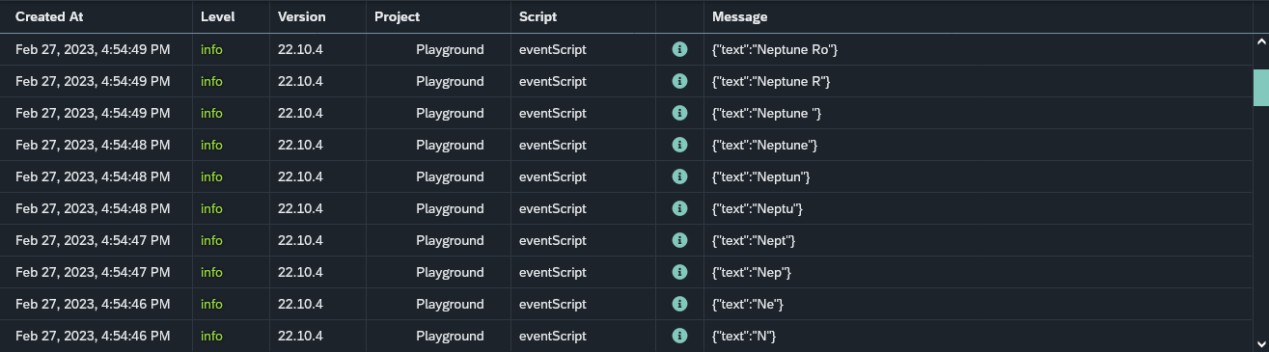Open info icon for {"text":"Neptu"} row
The height and width of the screenshot is (352, 1269).
679,208
